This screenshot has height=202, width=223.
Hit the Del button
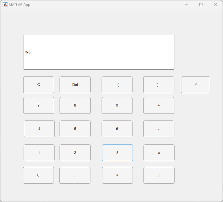75,85
